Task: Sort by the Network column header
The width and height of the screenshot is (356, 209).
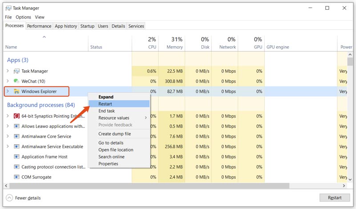Action: click(225, 43)
